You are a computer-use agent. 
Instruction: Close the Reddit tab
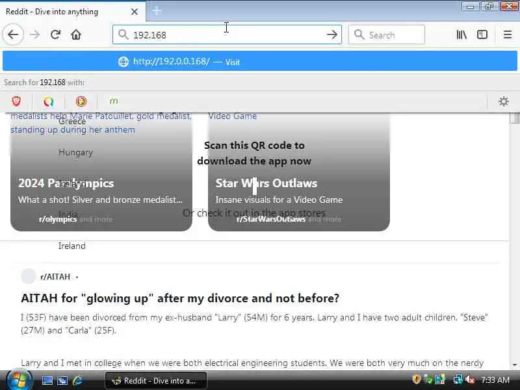pos(135,12)
